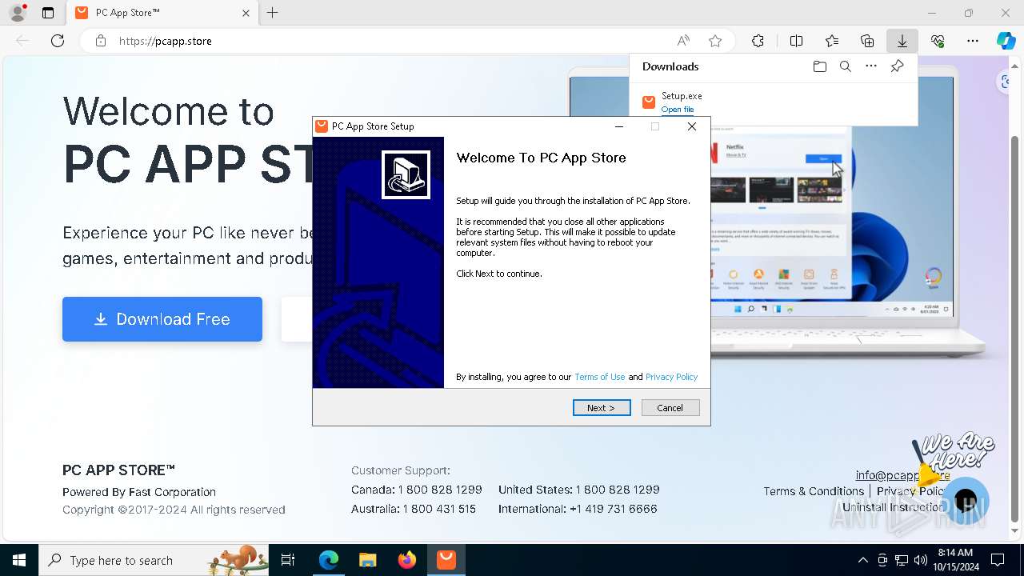Open the notification center icon

click(998, 560)
